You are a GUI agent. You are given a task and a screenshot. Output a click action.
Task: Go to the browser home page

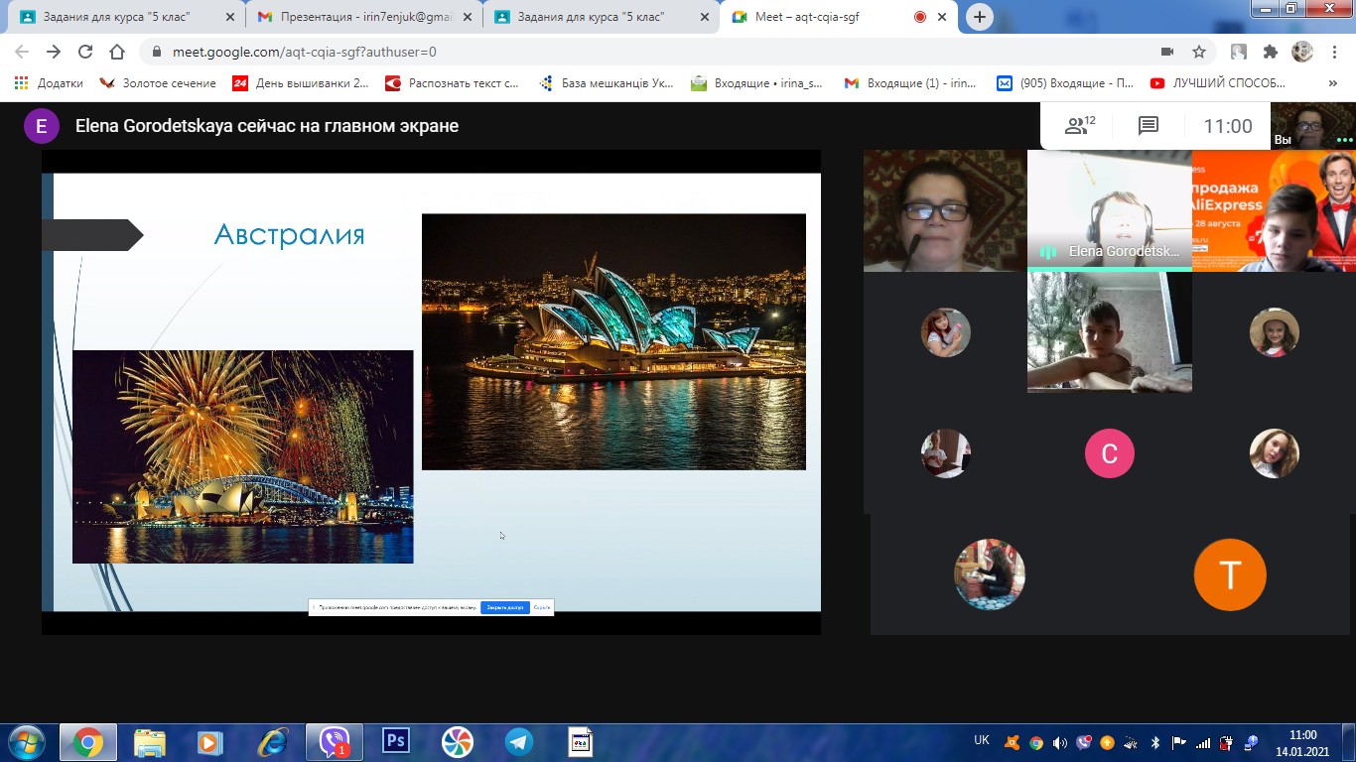(x=117, y=52)
